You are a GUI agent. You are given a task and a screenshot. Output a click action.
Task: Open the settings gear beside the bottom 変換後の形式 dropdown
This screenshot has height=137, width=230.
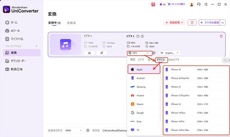tap(88, 130)
